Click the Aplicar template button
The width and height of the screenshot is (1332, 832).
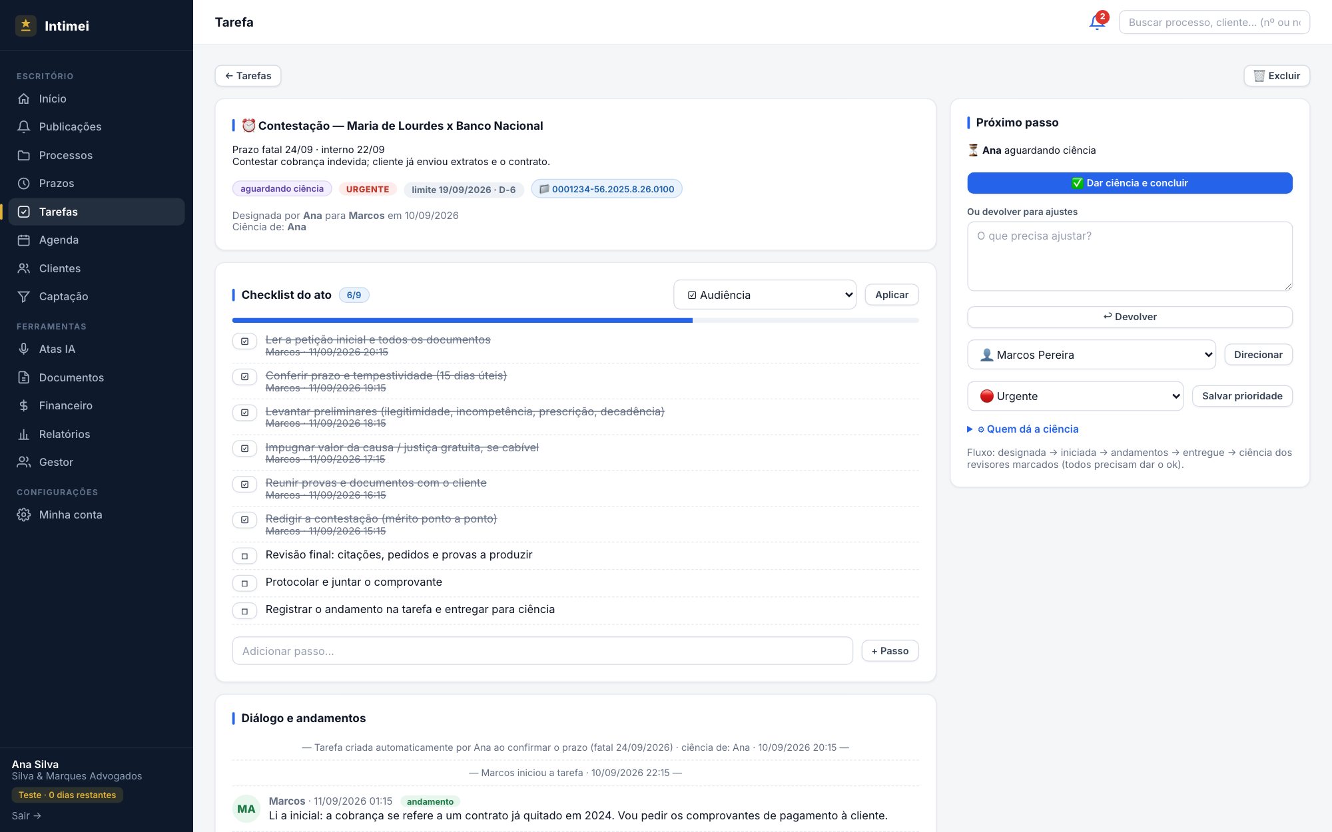(892, 295)
